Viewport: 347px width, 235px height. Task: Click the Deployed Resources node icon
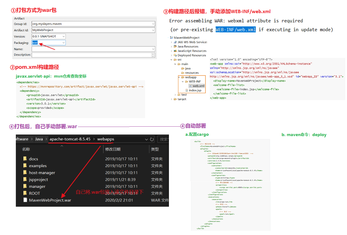coord(175,55)
